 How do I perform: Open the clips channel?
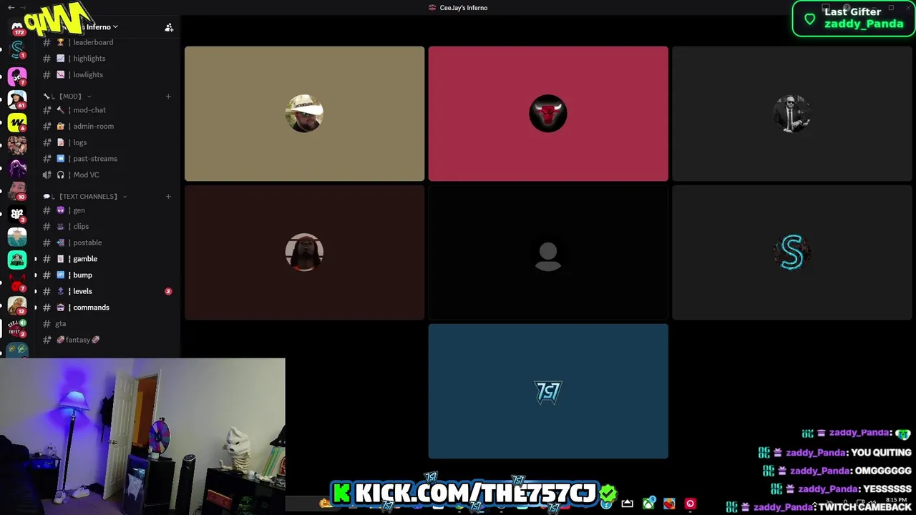coord(106,226)
